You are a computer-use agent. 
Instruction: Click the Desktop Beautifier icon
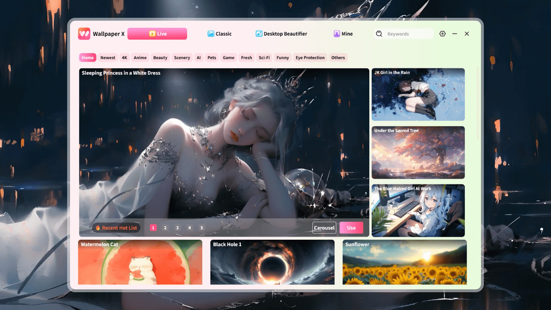[259, 34]
